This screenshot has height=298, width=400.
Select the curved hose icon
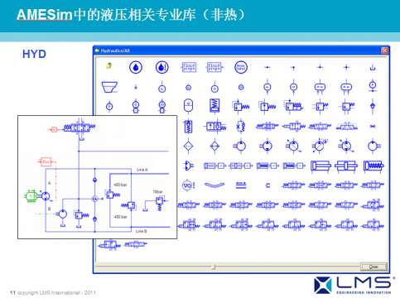pyautogui.click(x=214, y=185)
